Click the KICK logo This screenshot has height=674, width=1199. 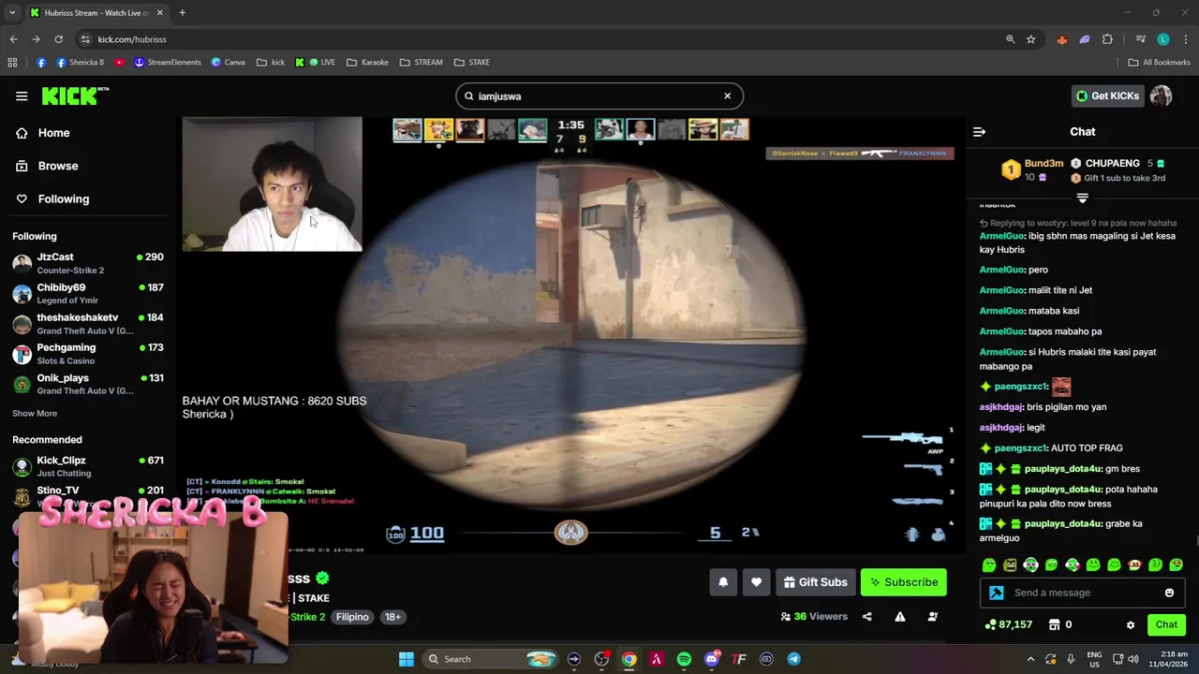click(x=75, y=95)
